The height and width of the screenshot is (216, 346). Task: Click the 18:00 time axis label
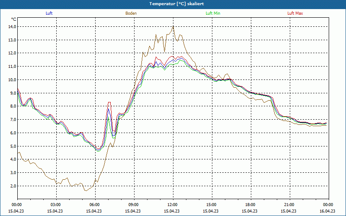tap(250, 205)
